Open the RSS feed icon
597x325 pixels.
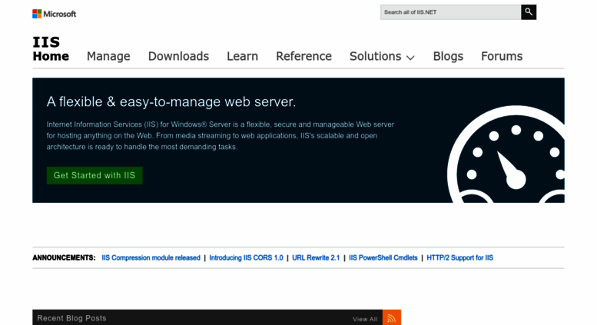coord(391,319)
